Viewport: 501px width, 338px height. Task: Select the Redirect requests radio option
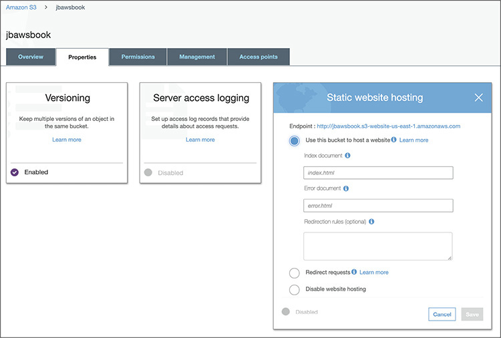point(295,273)
